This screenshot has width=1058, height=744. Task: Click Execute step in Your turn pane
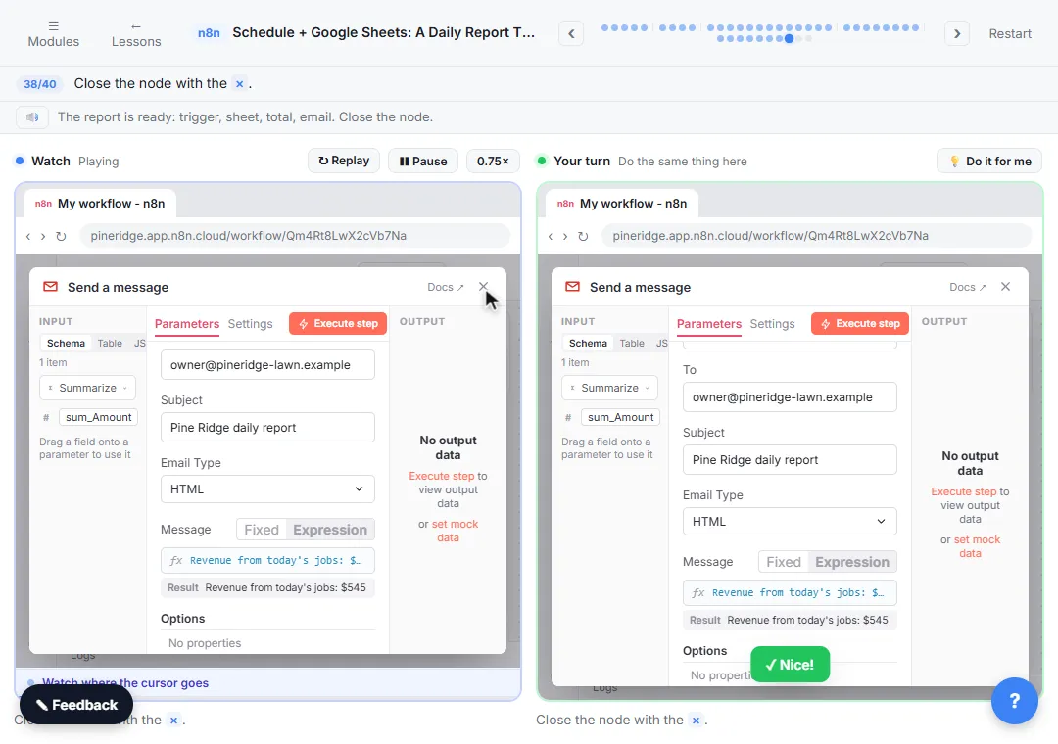(860, 324)
